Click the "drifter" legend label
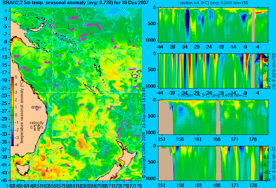276x188 pixels. 36,107
